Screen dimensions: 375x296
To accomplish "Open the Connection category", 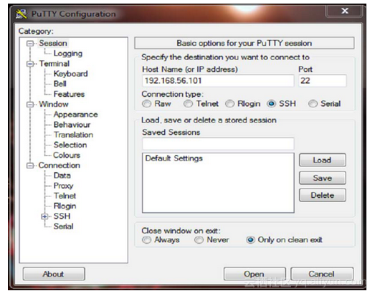I will pyautogui.click(x=60, y=166).
